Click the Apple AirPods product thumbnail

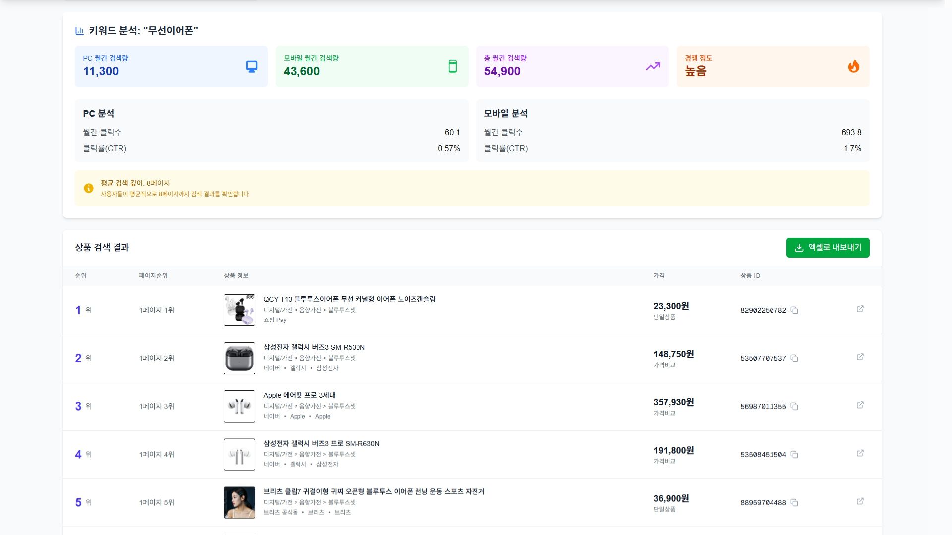[239, 406]
